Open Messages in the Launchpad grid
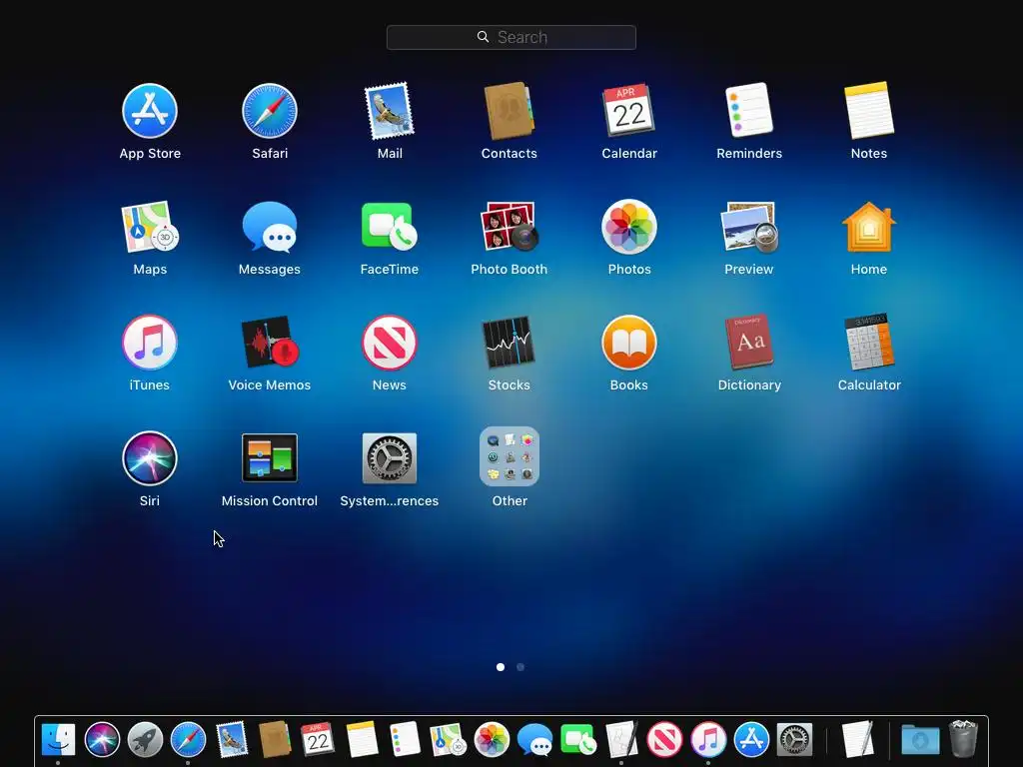This screenshot has height=767, width=1023. pyautogui.click(x=270, y=227)
